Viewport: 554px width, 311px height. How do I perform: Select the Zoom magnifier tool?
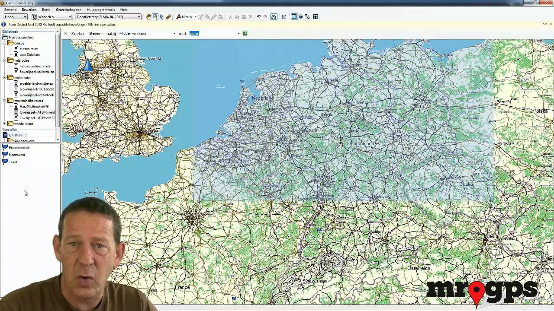[x=155, y=17]
